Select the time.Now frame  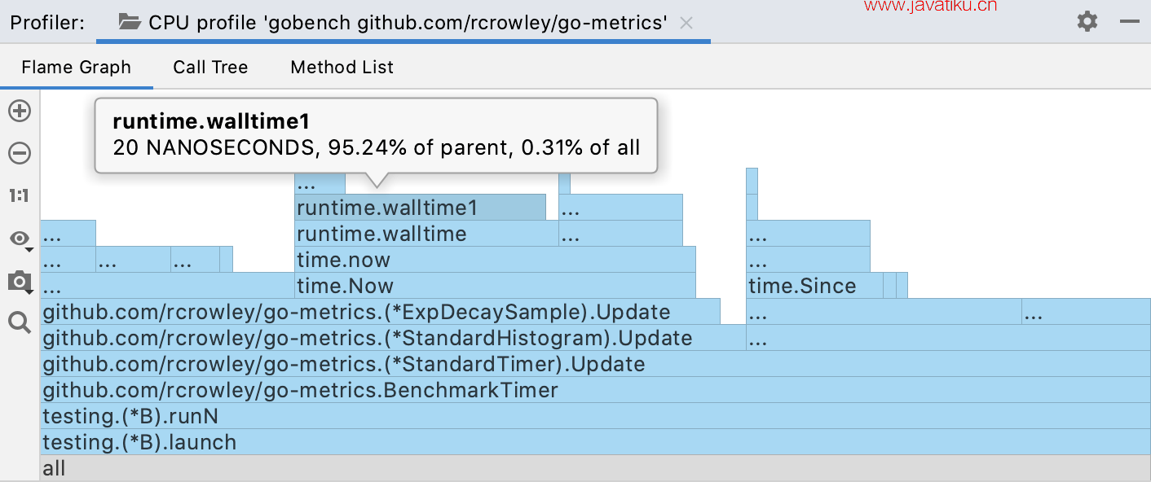(x=495, y=286)
